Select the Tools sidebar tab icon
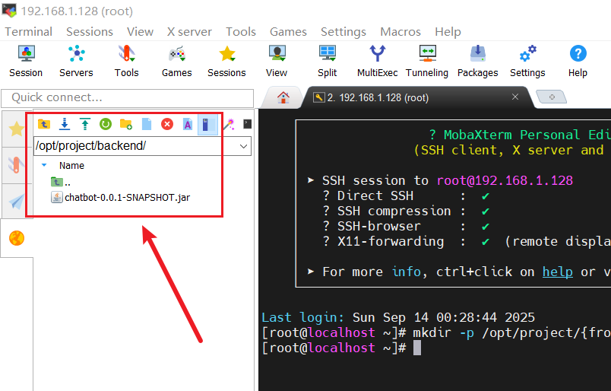 (x=17, y=165)
